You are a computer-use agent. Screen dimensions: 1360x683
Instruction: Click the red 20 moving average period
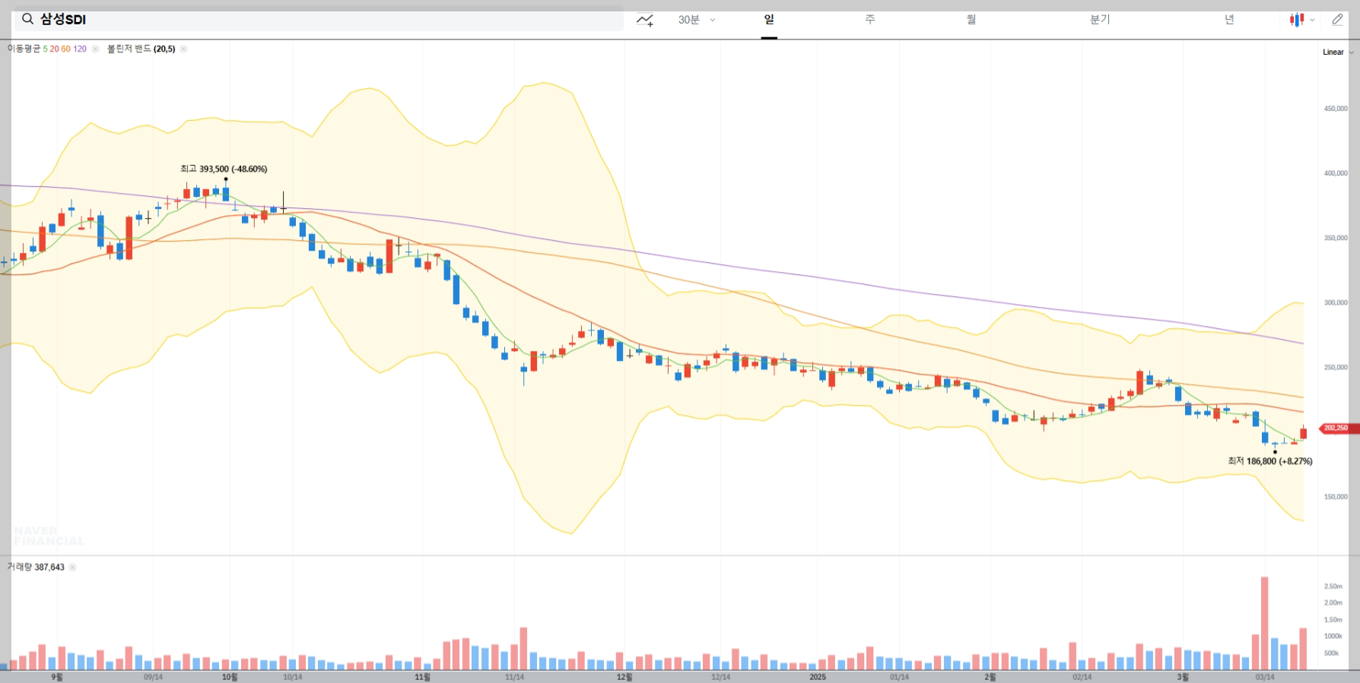54,49
